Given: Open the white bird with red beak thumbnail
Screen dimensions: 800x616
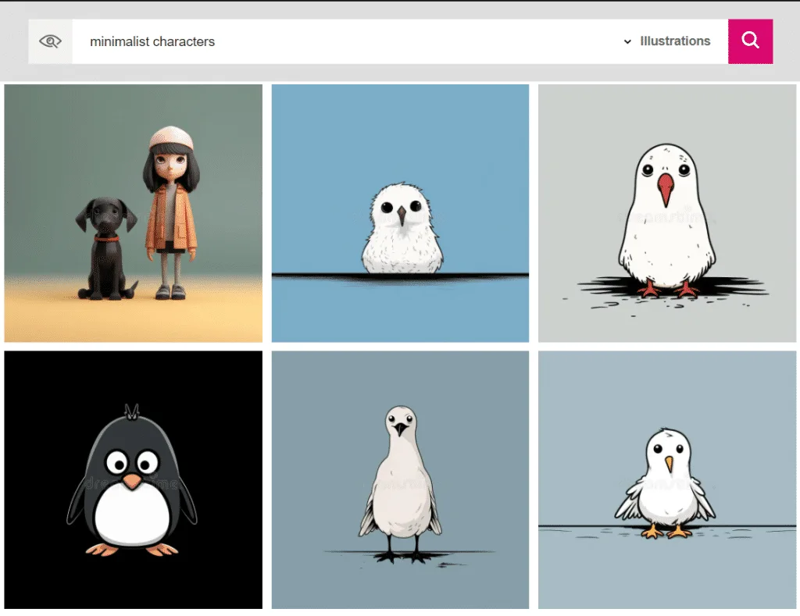Looking at the screenshot, I should 667,213.
